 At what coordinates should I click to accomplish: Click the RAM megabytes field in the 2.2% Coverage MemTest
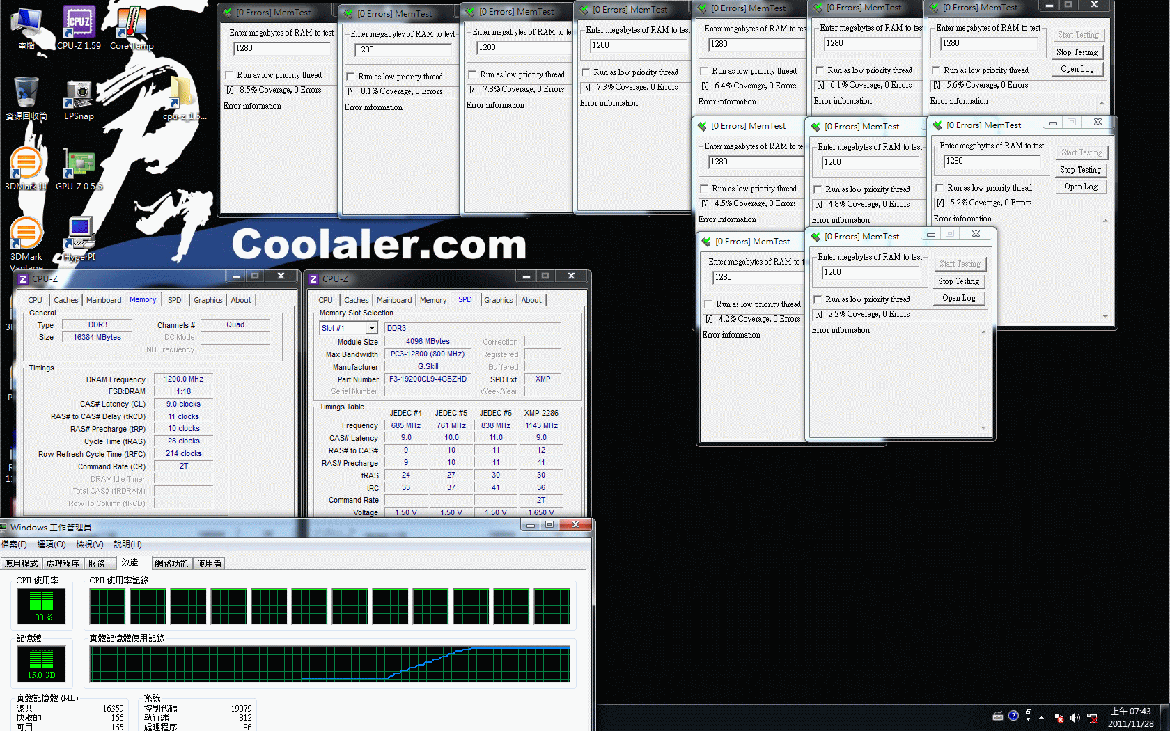coord(869,273)
